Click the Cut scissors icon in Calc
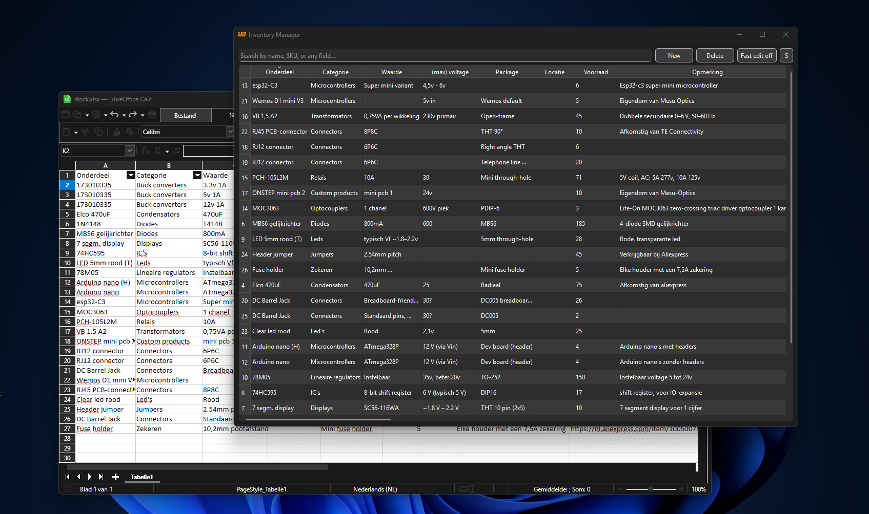The height and width of the screenshot is (514, 869). (85, 132)
